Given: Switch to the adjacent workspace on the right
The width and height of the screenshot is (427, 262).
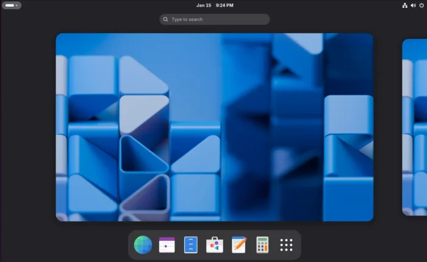Looking at the screenshot, I should coord(415,127).
